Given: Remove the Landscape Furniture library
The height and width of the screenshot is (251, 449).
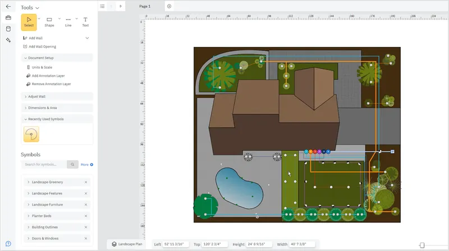Looking at the screenshot, I should pyautogui.click(x=86, y=204).
